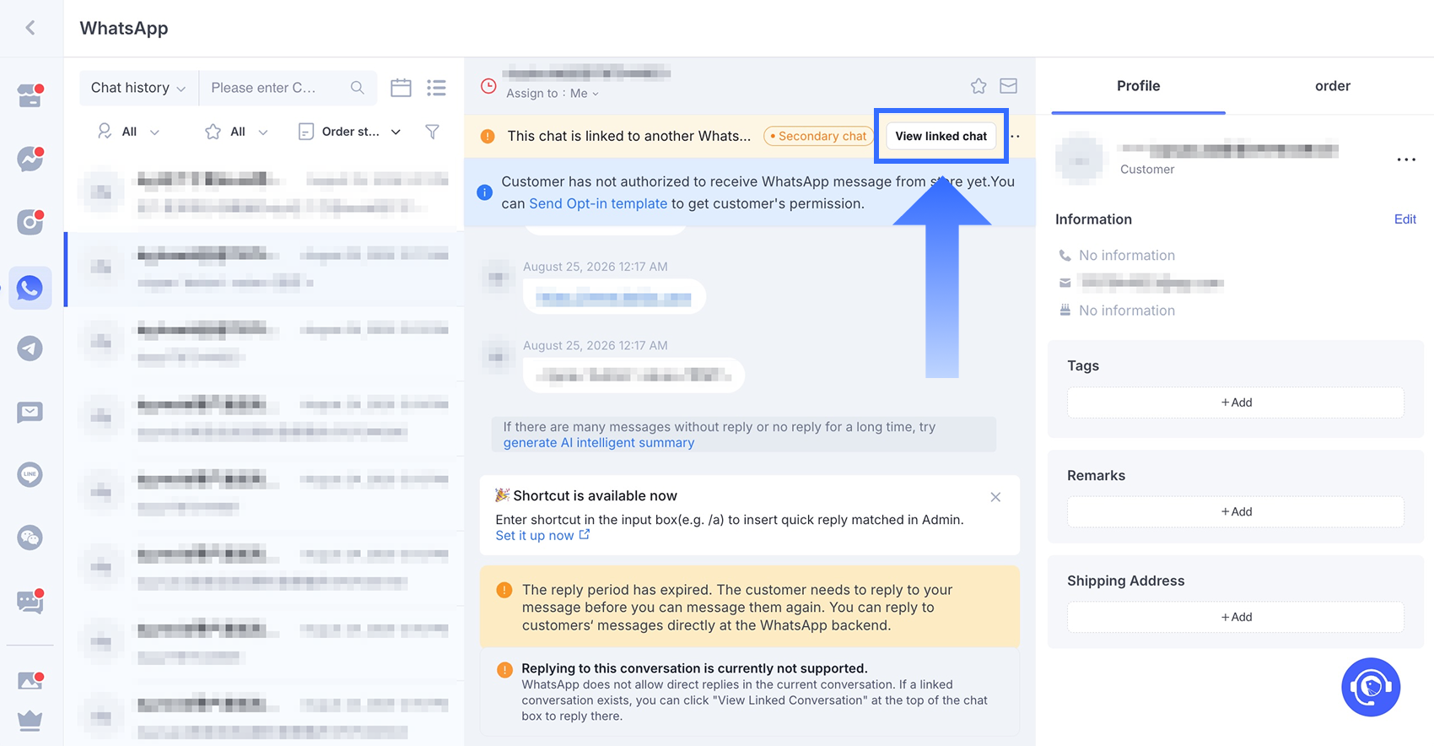Add a tag in the Tags section
The width and height of the screenshot is (1434, 746).
(x=1236, y=403)
